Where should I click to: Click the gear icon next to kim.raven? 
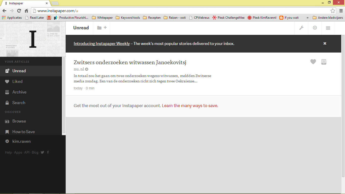tap(7, 141)
